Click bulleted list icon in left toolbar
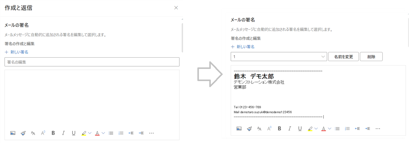The height and width of the screenshot is (143, 410). (x=111, y=133)
